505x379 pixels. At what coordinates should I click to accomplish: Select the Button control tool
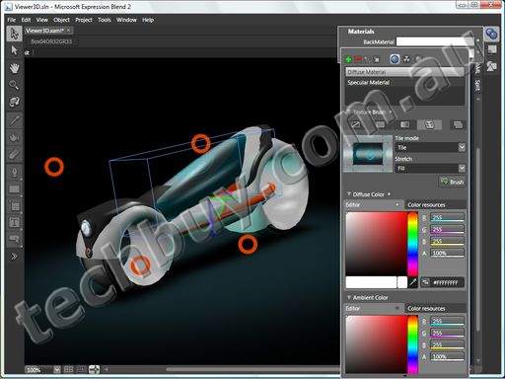[x=14, y=239]
